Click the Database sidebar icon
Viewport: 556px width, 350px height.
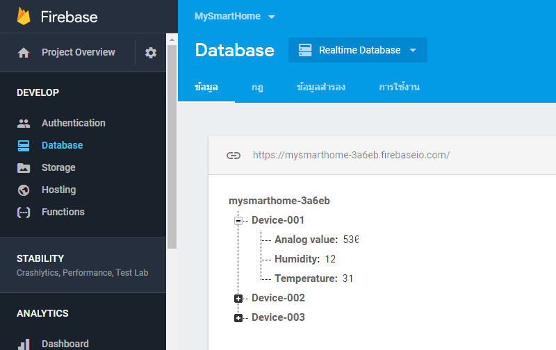24,146
